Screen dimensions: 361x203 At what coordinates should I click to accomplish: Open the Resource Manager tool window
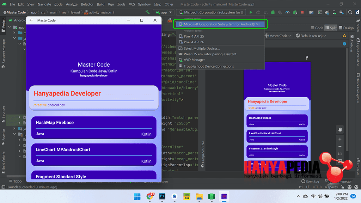pos(3,53)
